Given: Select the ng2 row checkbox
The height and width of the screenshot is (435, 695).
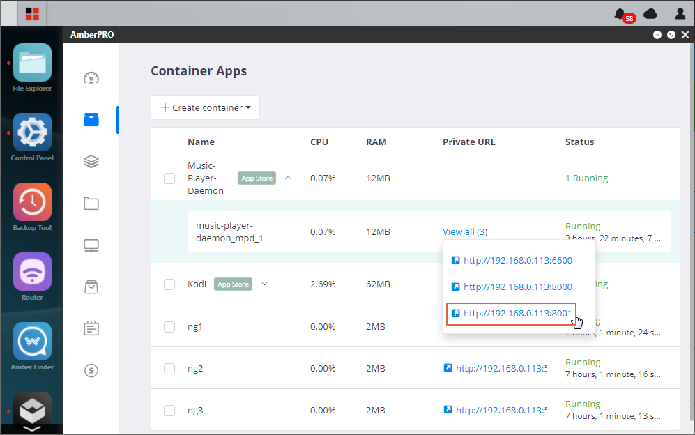Looking at the screenshot, I should click(169, 369).
